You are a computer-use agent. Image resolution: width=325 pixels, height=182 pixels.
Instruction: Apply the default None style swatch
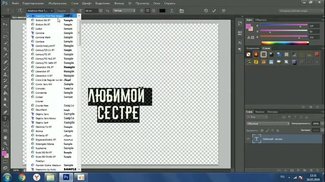click(248, 54)
